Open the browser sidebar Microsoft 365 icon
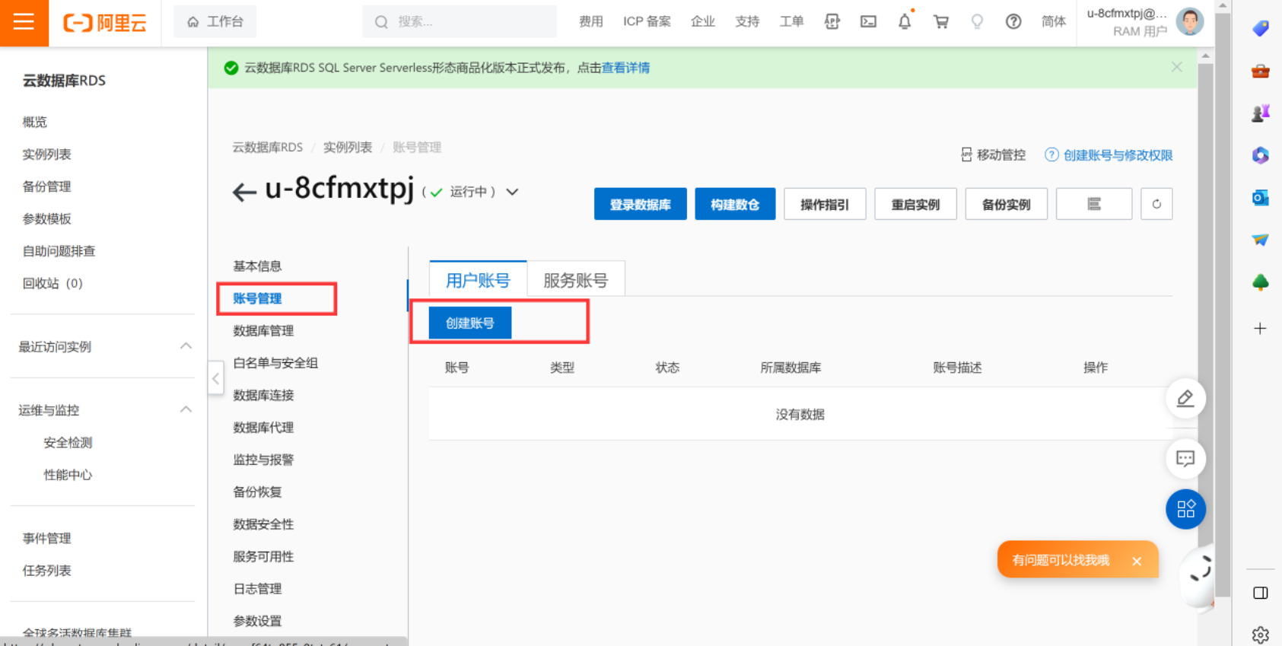Image resolution: width=1282 pixels, height=646 pixels. [x=1261, y=155]
